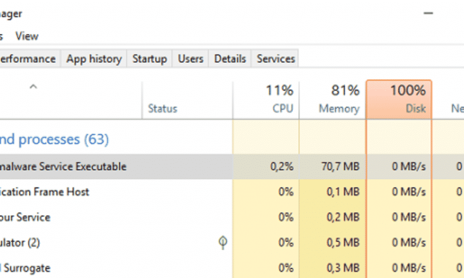Click the 0,2 MB memory value
Image resolution: width=464 pixels, height=278 pixels.
[x=333, y=217]
